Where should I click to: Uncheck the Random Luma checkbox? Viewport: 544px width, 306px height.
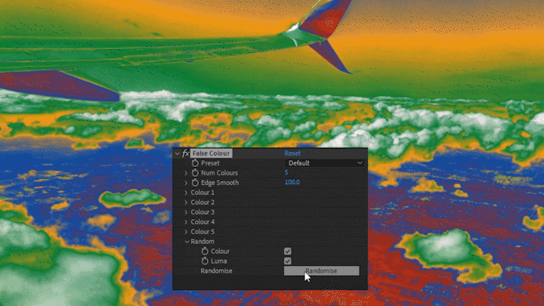287,261
